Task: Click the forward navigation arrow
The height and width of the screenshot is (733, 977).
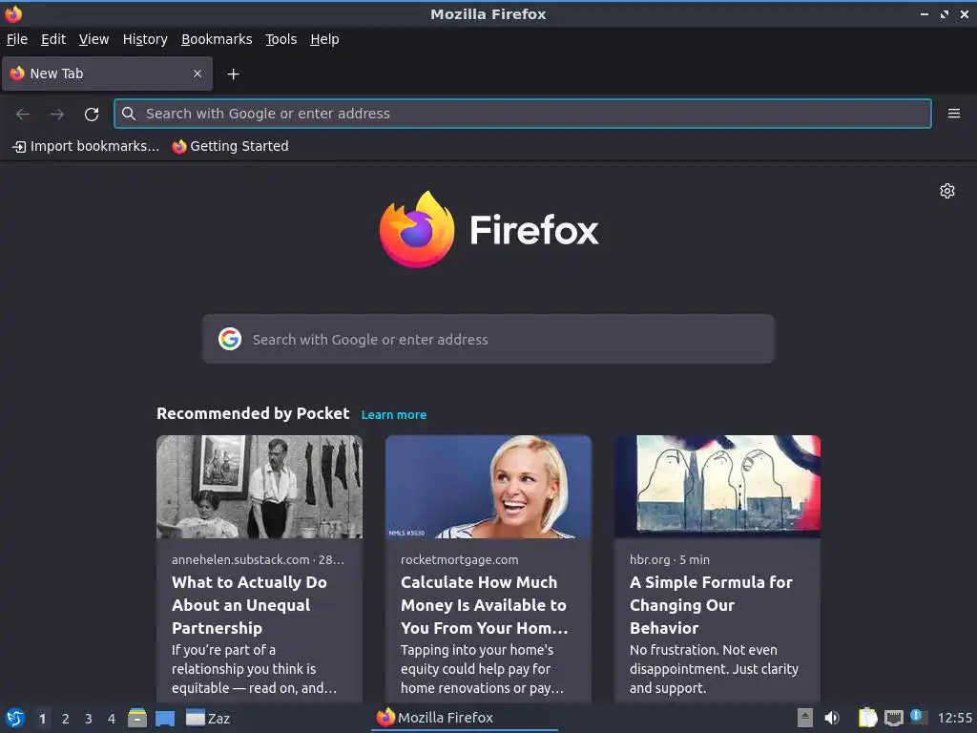Action: [x=57, y=115]
